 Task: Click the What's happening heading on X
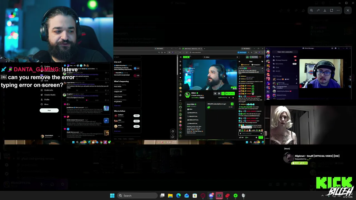point(121,81)
